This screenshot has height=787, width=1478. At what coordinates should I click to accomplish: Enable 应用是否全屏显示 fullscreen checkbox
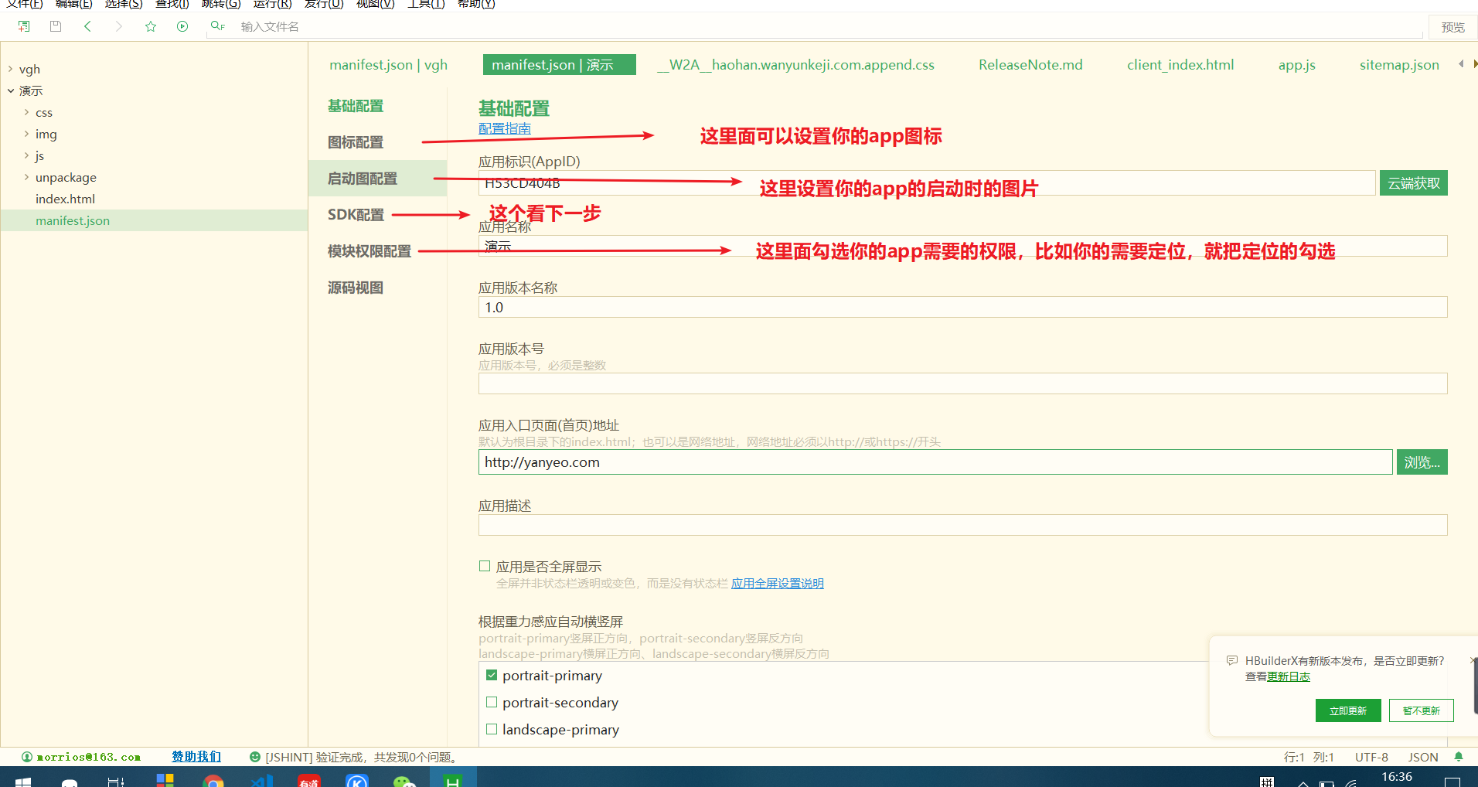(x=485, y=565)
